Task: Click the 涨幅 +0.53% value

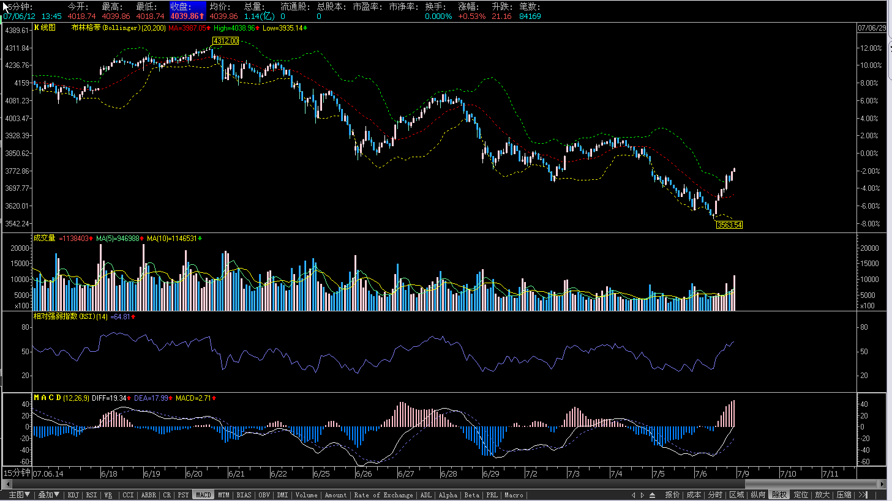Action: pyautogui.click(x=471, y=17)
